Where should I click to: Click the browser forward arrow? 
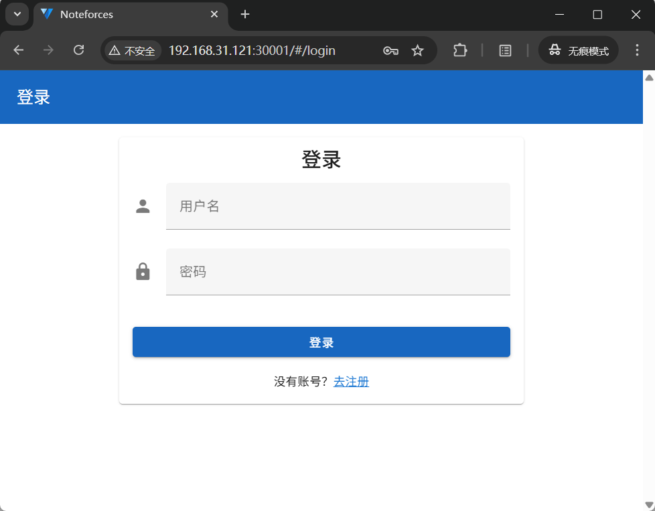coord(48,50)
